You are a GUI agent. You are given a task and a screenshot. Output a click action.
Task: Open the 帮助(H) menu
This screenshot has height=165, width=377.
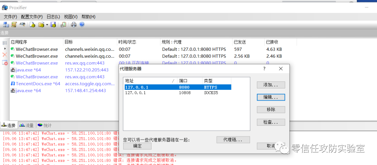click(88, 17)
